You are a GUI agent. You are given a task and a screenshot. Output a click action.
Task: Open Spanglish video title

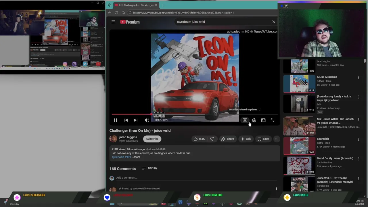tap(323, 139)
